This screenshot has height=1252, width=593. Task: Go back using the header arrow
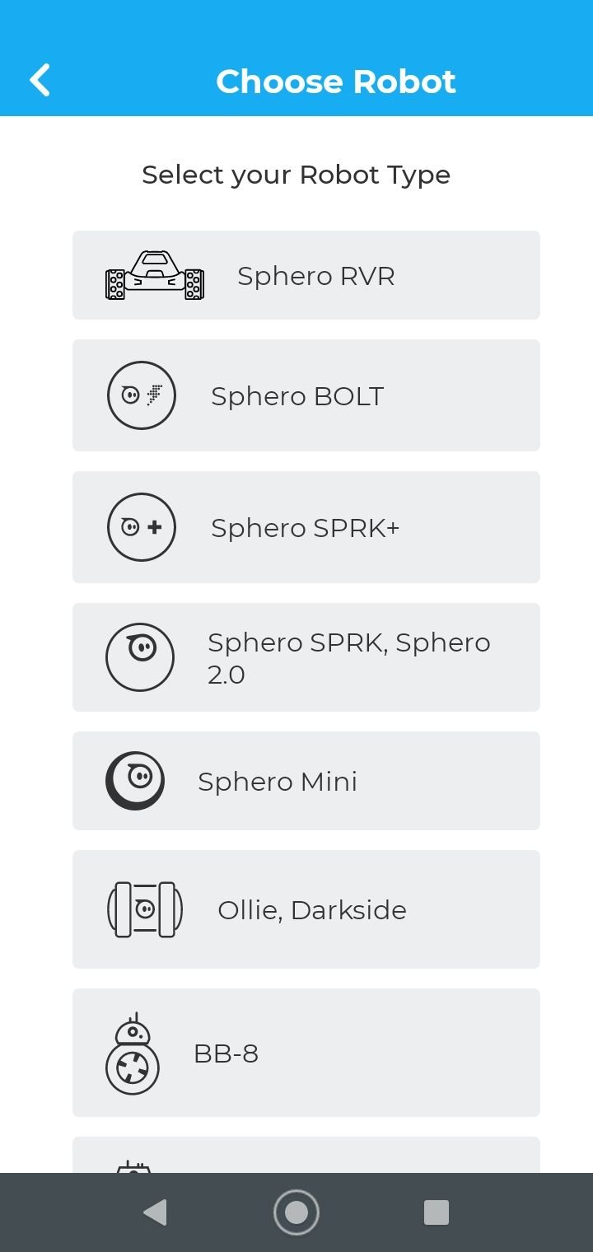point(40,81)
